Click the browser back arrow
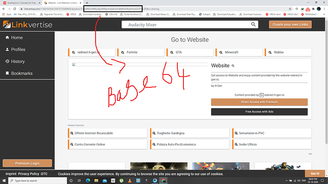 (x=3, y=9)
